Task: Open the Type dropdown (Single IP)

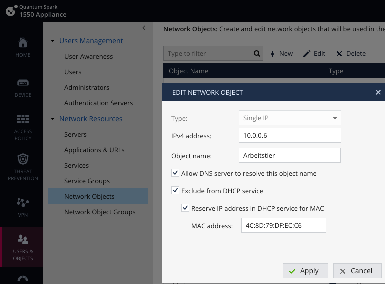Action: coord(290,118)
